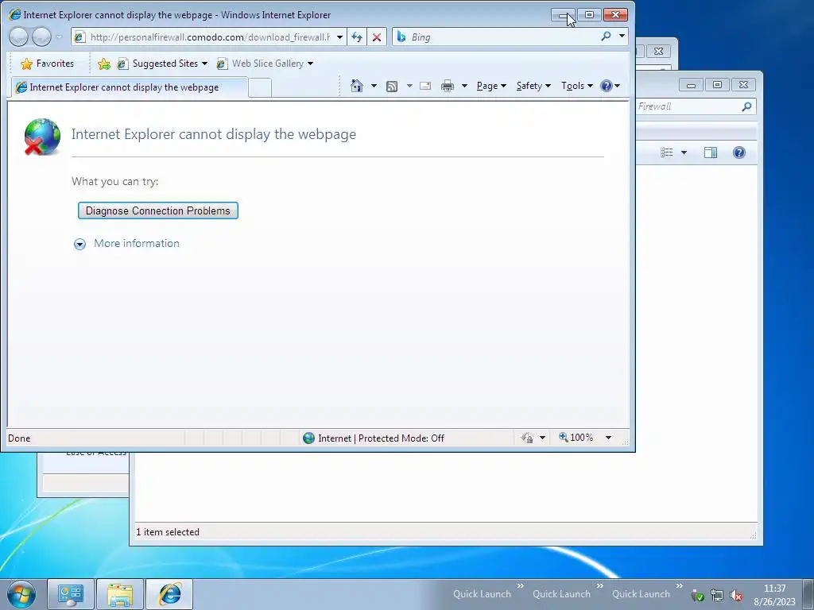The image size is (814, 610).
Task: Click the Control Panel taskbar button
Action: click(x=71, y=594)
